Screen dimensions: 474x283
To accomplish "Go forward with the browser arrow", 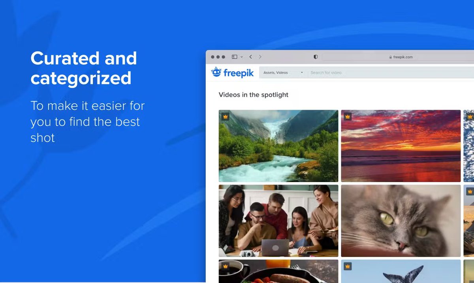I will click(x=260, y=57).
